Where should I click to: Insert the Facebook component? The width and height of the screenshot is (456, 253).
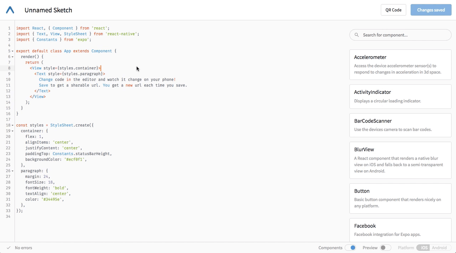pyautogui.click(x=400, y=230)
